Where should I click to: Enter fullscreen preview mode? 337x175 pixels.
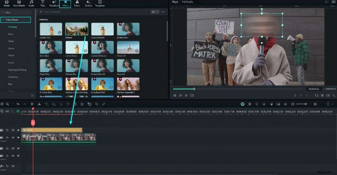(x=334, y=95)
